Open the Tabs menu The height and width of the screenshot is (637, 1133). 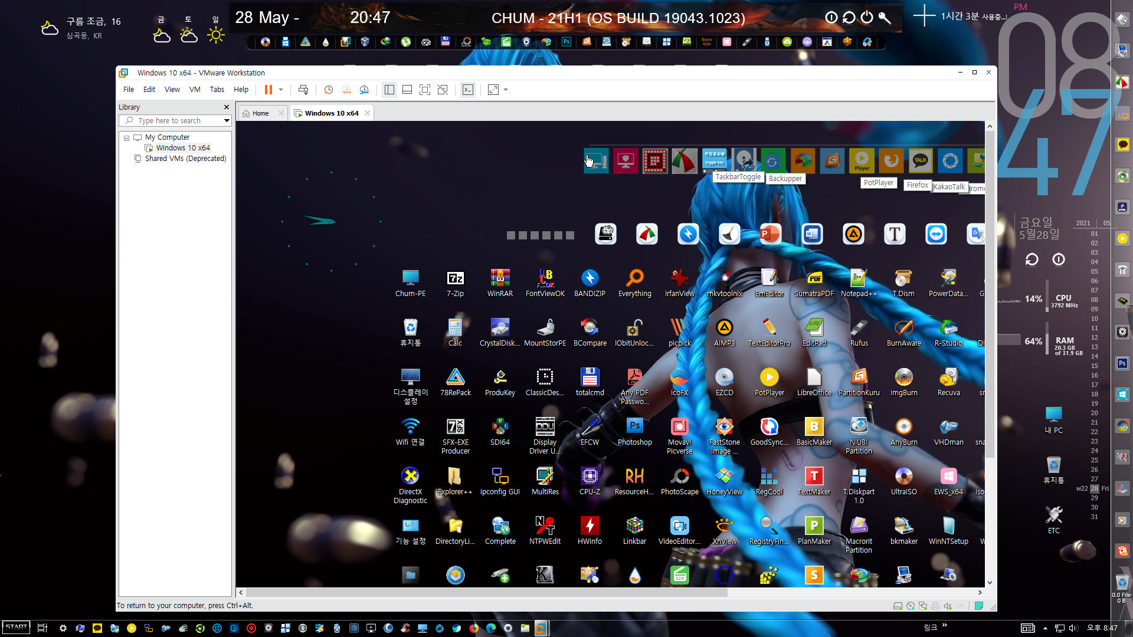tap(217, 90)
